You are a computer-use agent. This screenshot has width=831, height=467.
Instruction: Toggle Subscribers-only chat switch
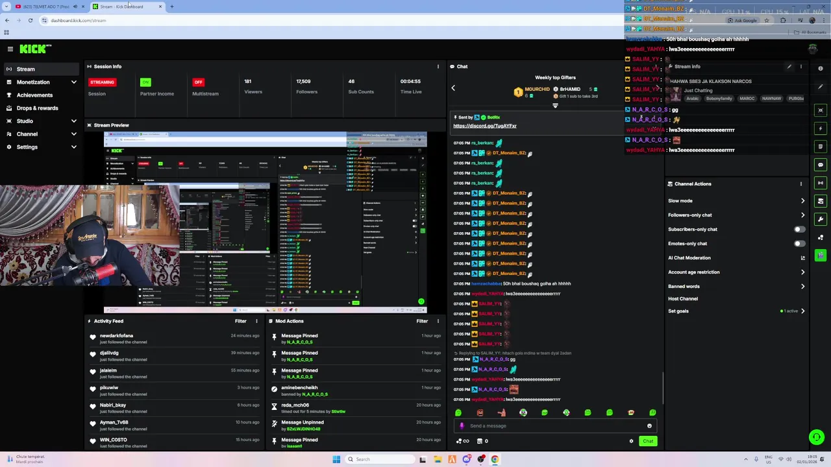pos(799,229)
